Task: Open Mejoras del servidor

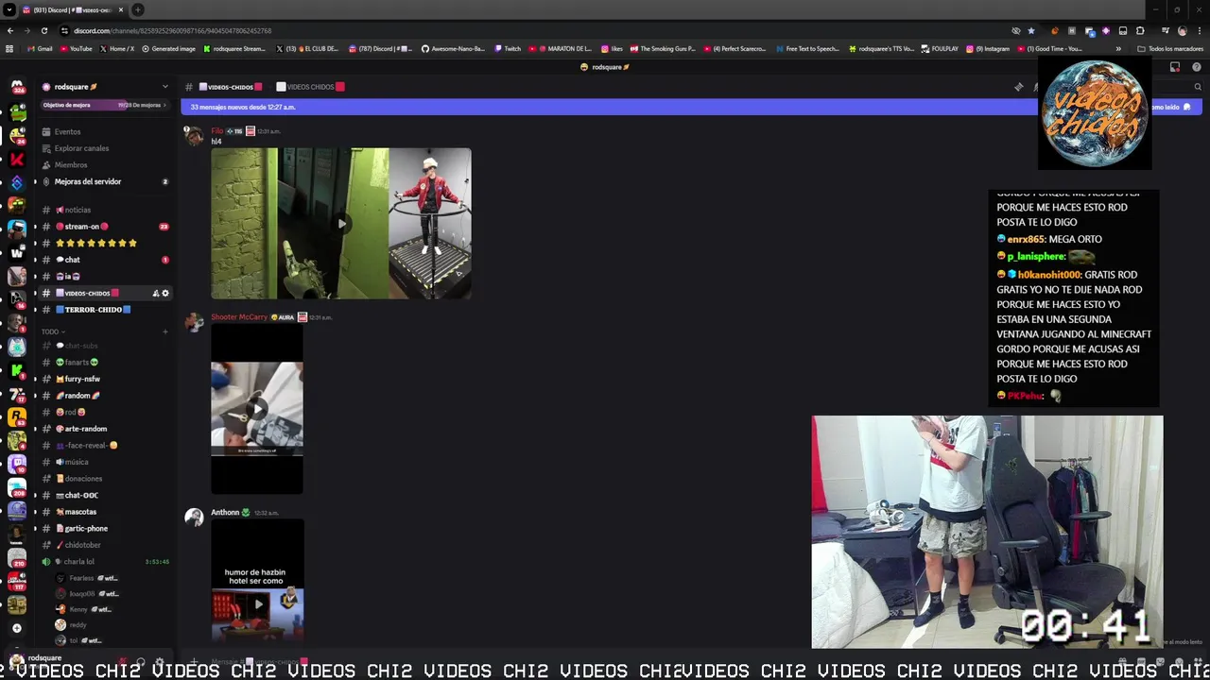Action: (106, 181)
